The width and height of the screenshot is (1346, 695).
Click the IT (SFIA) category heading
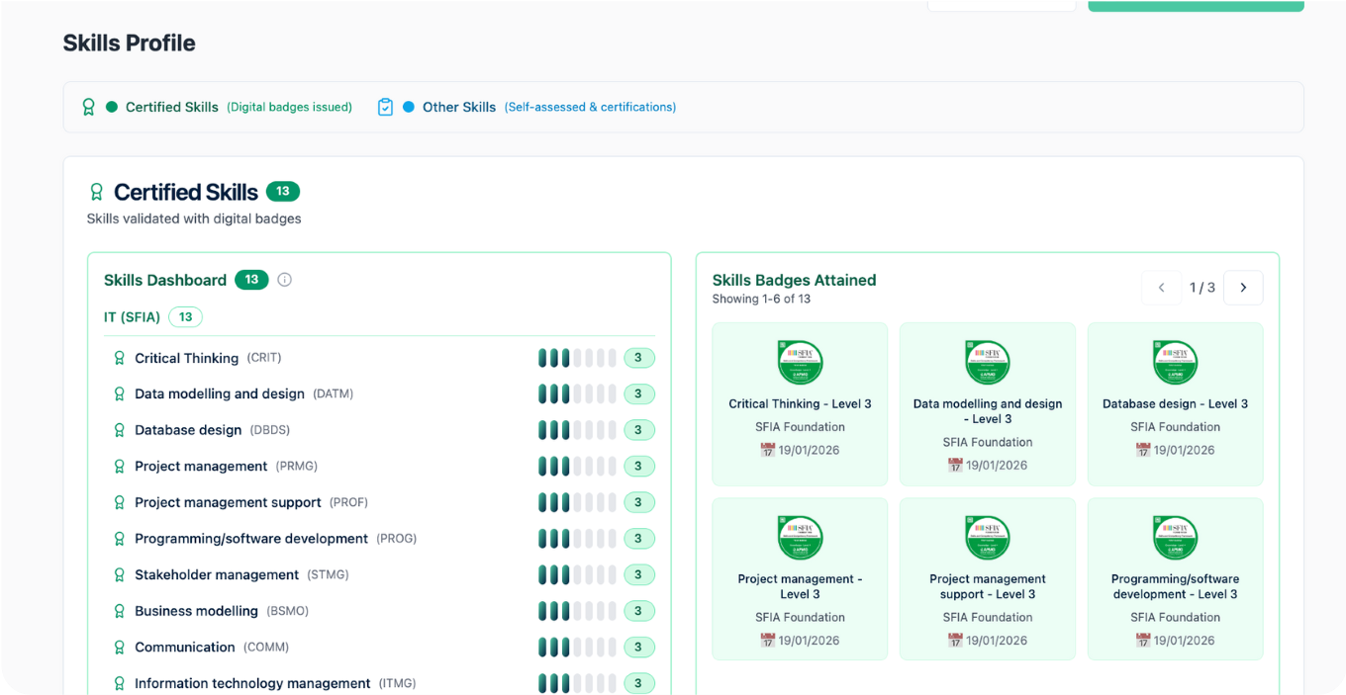point(132,317)
